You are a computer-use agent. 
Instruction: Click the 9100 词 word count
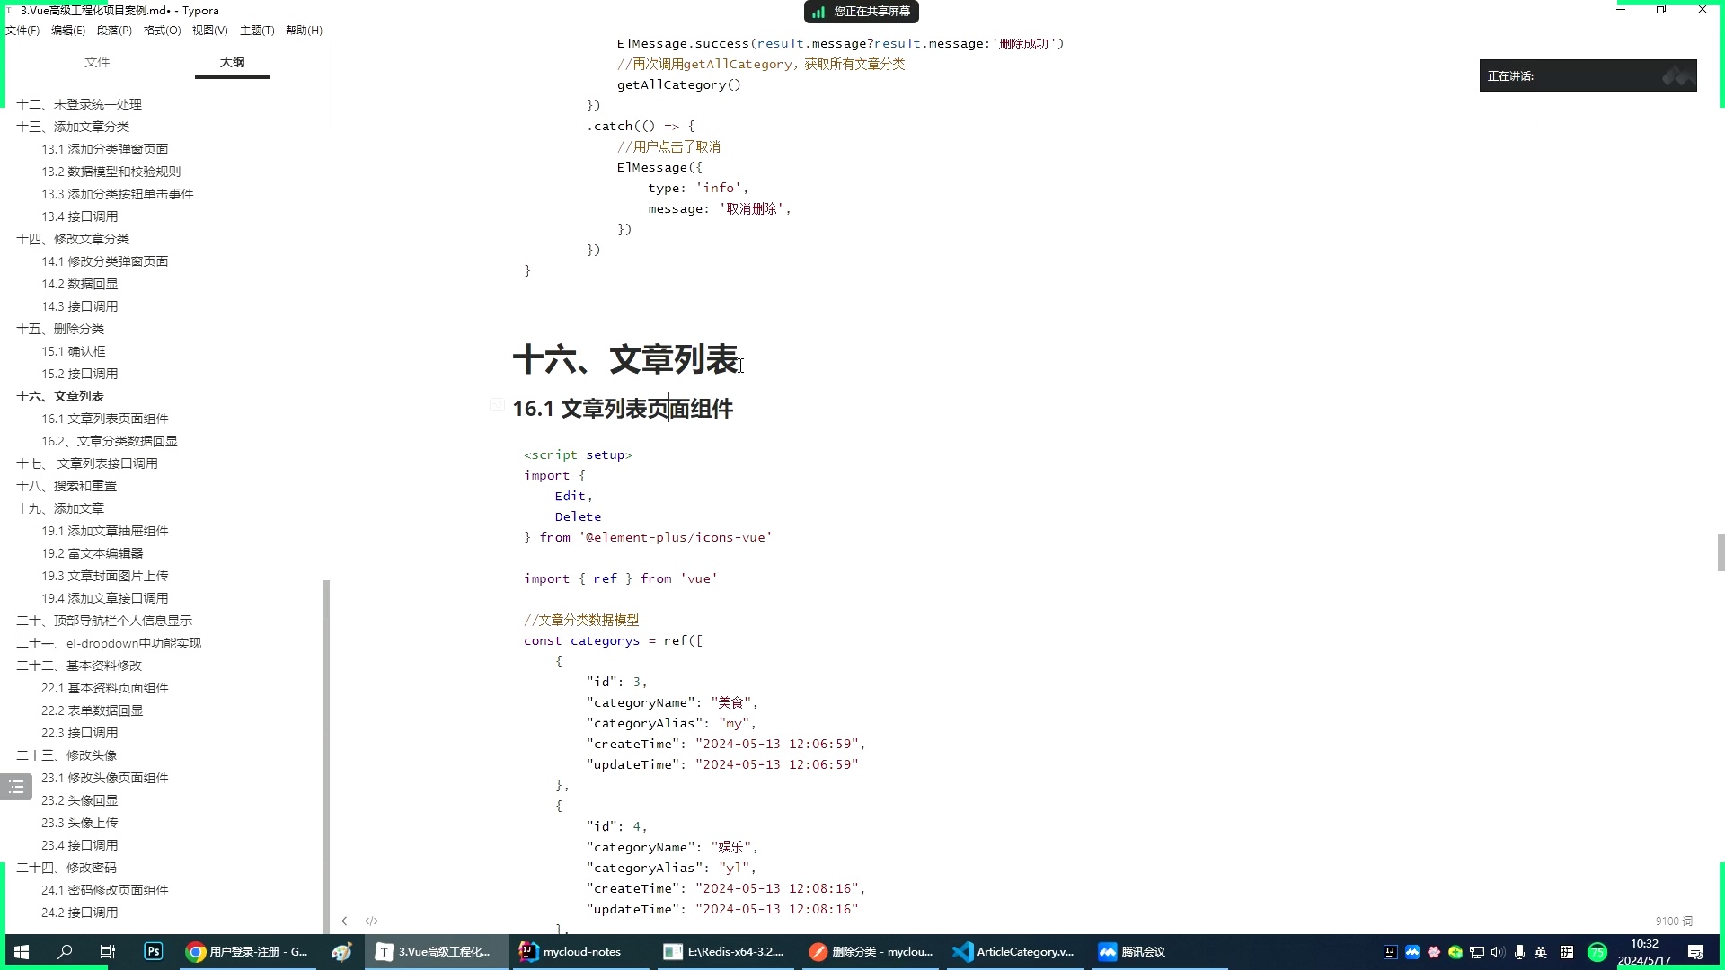pos(1673,921)
